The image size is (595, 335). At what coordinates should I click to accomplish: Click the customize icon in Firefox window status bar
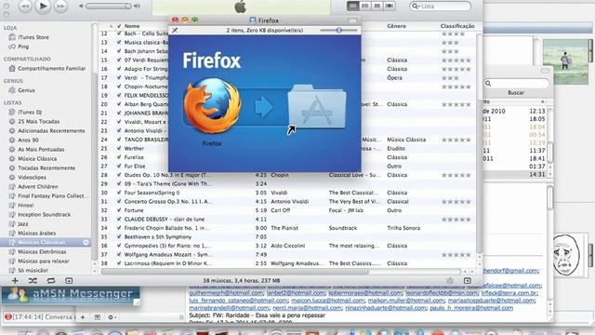point(175,31)
